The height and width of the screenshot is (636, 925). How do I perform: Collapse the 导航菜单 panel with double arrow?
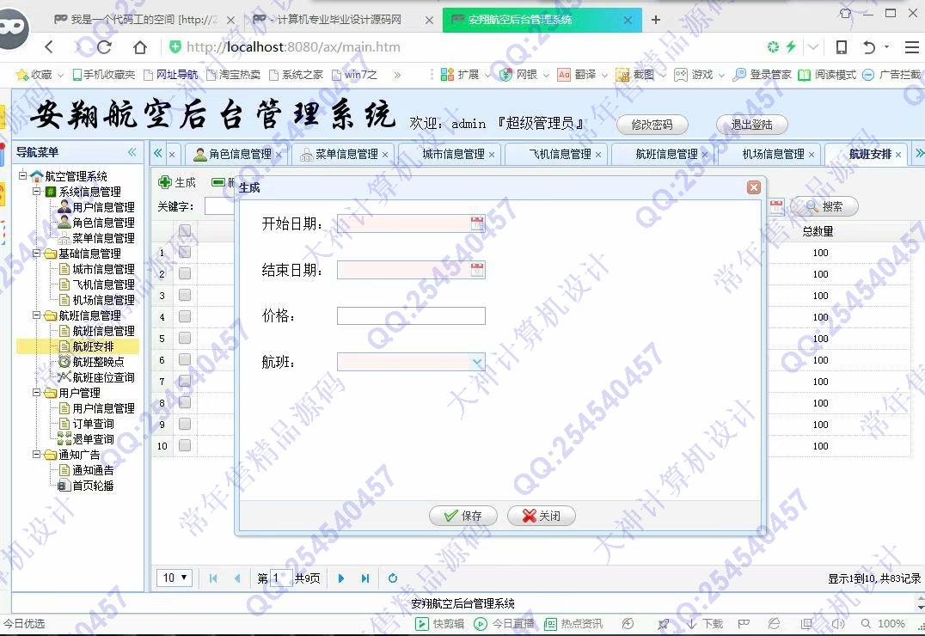[x=132, y=152]
